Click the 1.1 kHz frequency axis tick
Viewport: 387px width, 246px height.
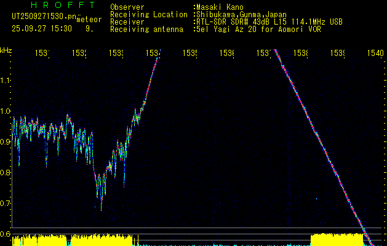(6, 81)
